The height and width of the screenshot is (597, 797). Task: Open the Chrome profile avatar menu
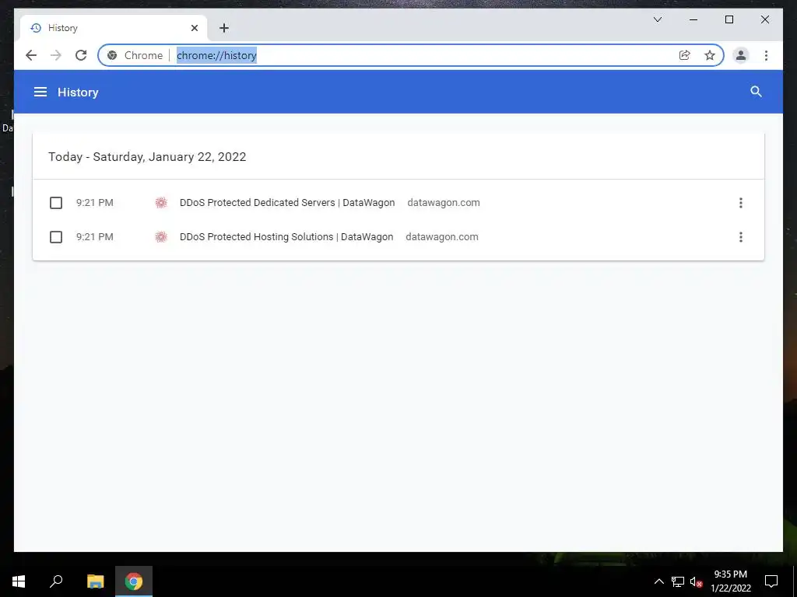pyautogui.click(x=741, y=55)
